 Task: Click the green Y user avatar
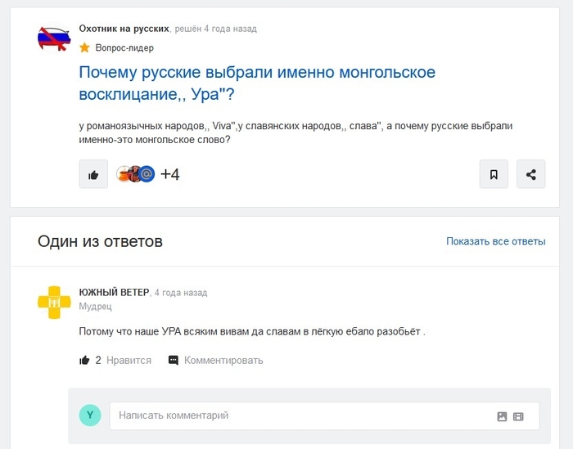[x=89, y=415]
